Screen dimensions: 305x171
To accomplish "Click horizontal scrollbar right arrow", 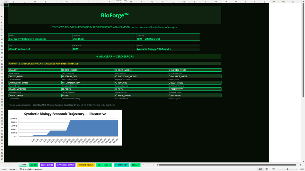I will pyautogui.click(x=300, y=165).
